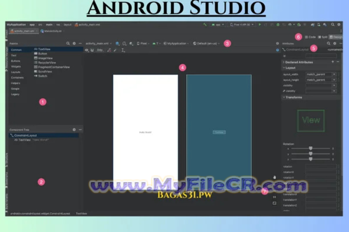Open the layout_width match_parent dropdown
This screenshot has width=349, height=232.
tap(321, 74)
